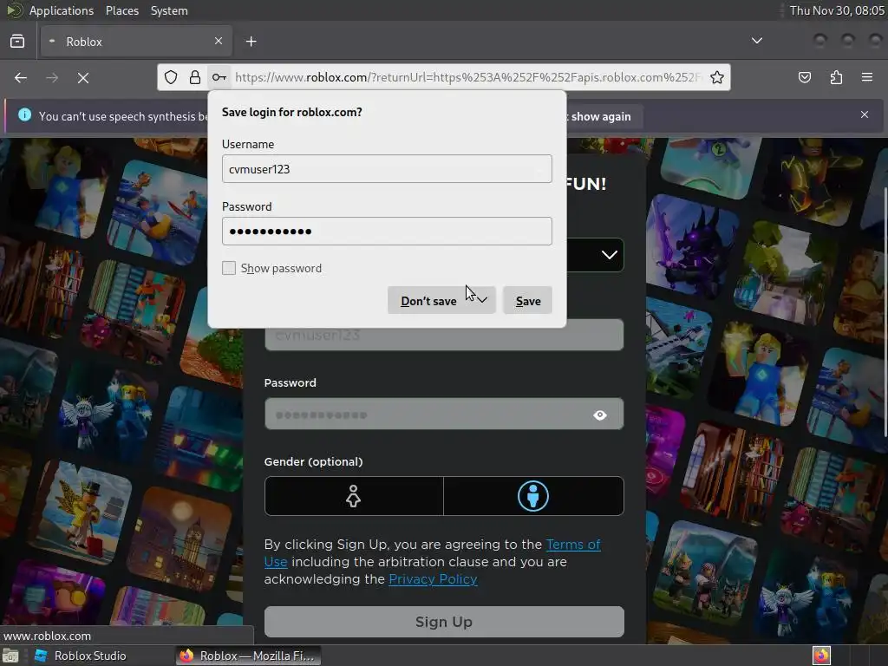Click show desktop icon in taskbar
Screen dimensions: 888x666
[10, 656]
